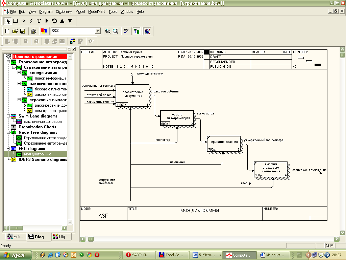Click the пуск Start button
The width and height of the screenshot is (346, 260).
point(16,255)
